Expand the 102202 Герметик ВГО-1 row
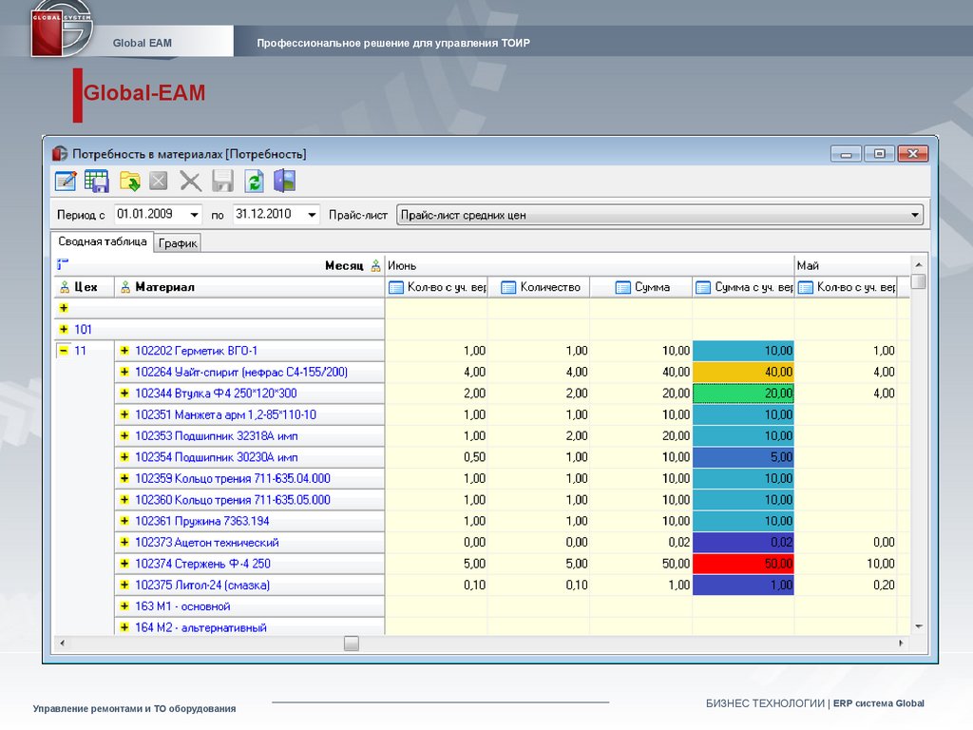The image size is (973, 730). tap(124, 351)
